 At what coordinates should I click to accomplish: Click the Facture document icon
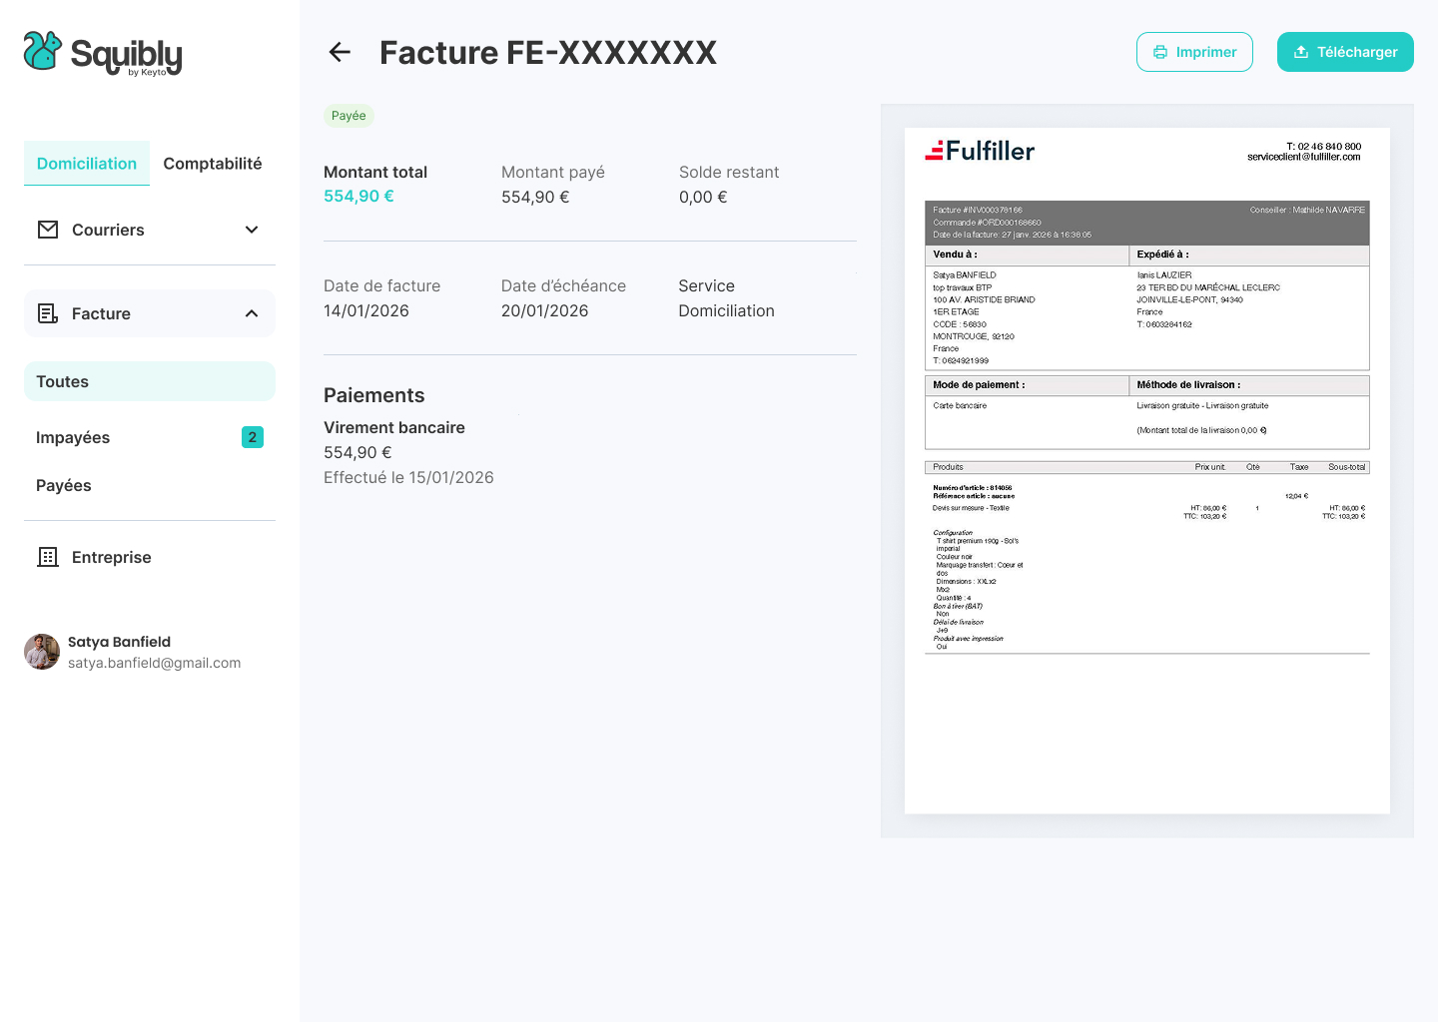click(x=48, y=313)
